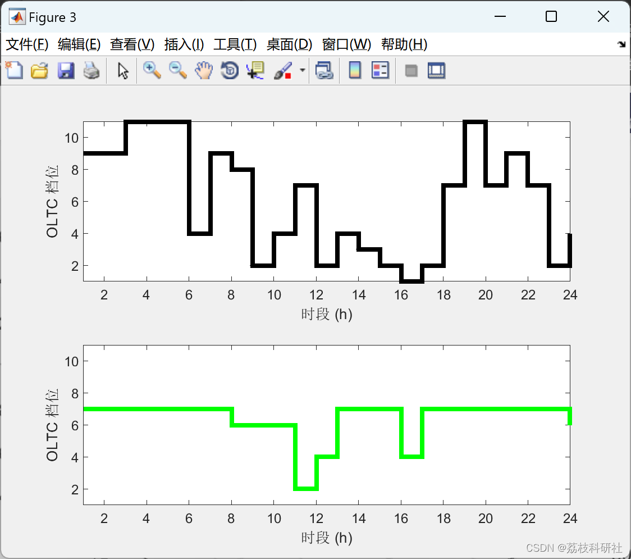Minimize the Figure 3 window
631x559 pixels.
(500, 16)
